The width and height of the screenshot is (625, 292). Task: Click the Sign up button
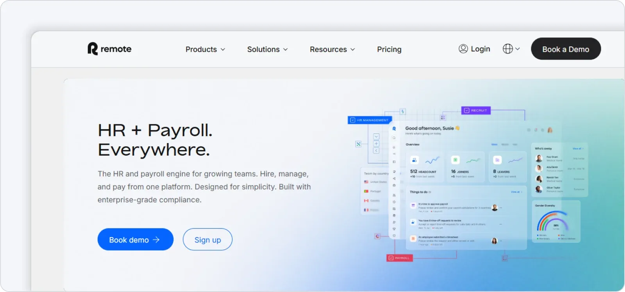pyautogui.click(x=207, y=240)
